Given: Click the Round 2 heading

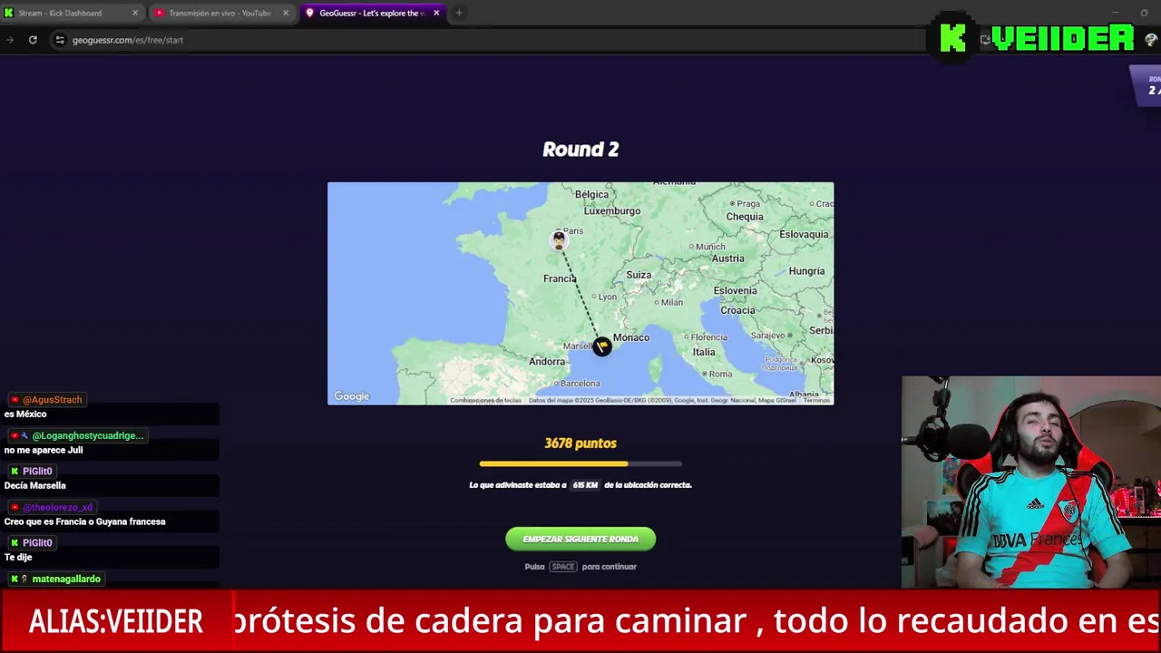Looking at the screenshot, I should point(580,150).
